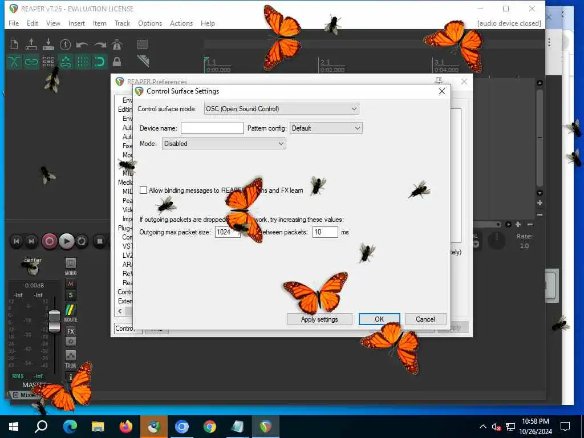Close the Control Surface Settings dialog
The width and height of the screenshot is (584, 438).
click(x=442, y=91)
